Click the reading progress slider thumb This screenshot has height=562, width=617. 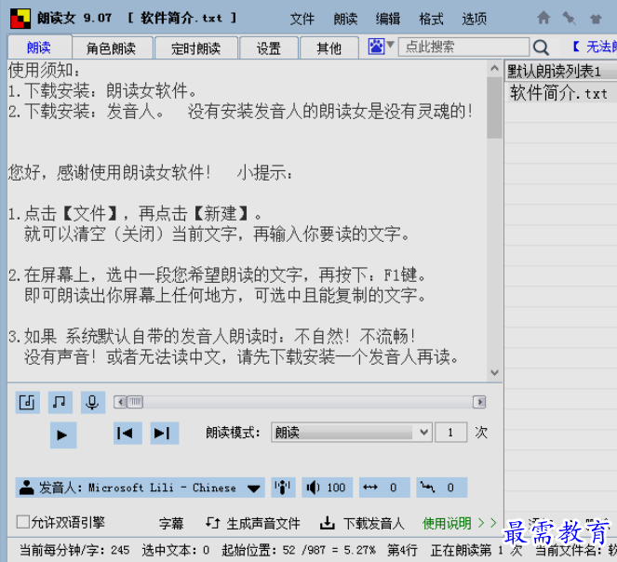tap(135, 402)
